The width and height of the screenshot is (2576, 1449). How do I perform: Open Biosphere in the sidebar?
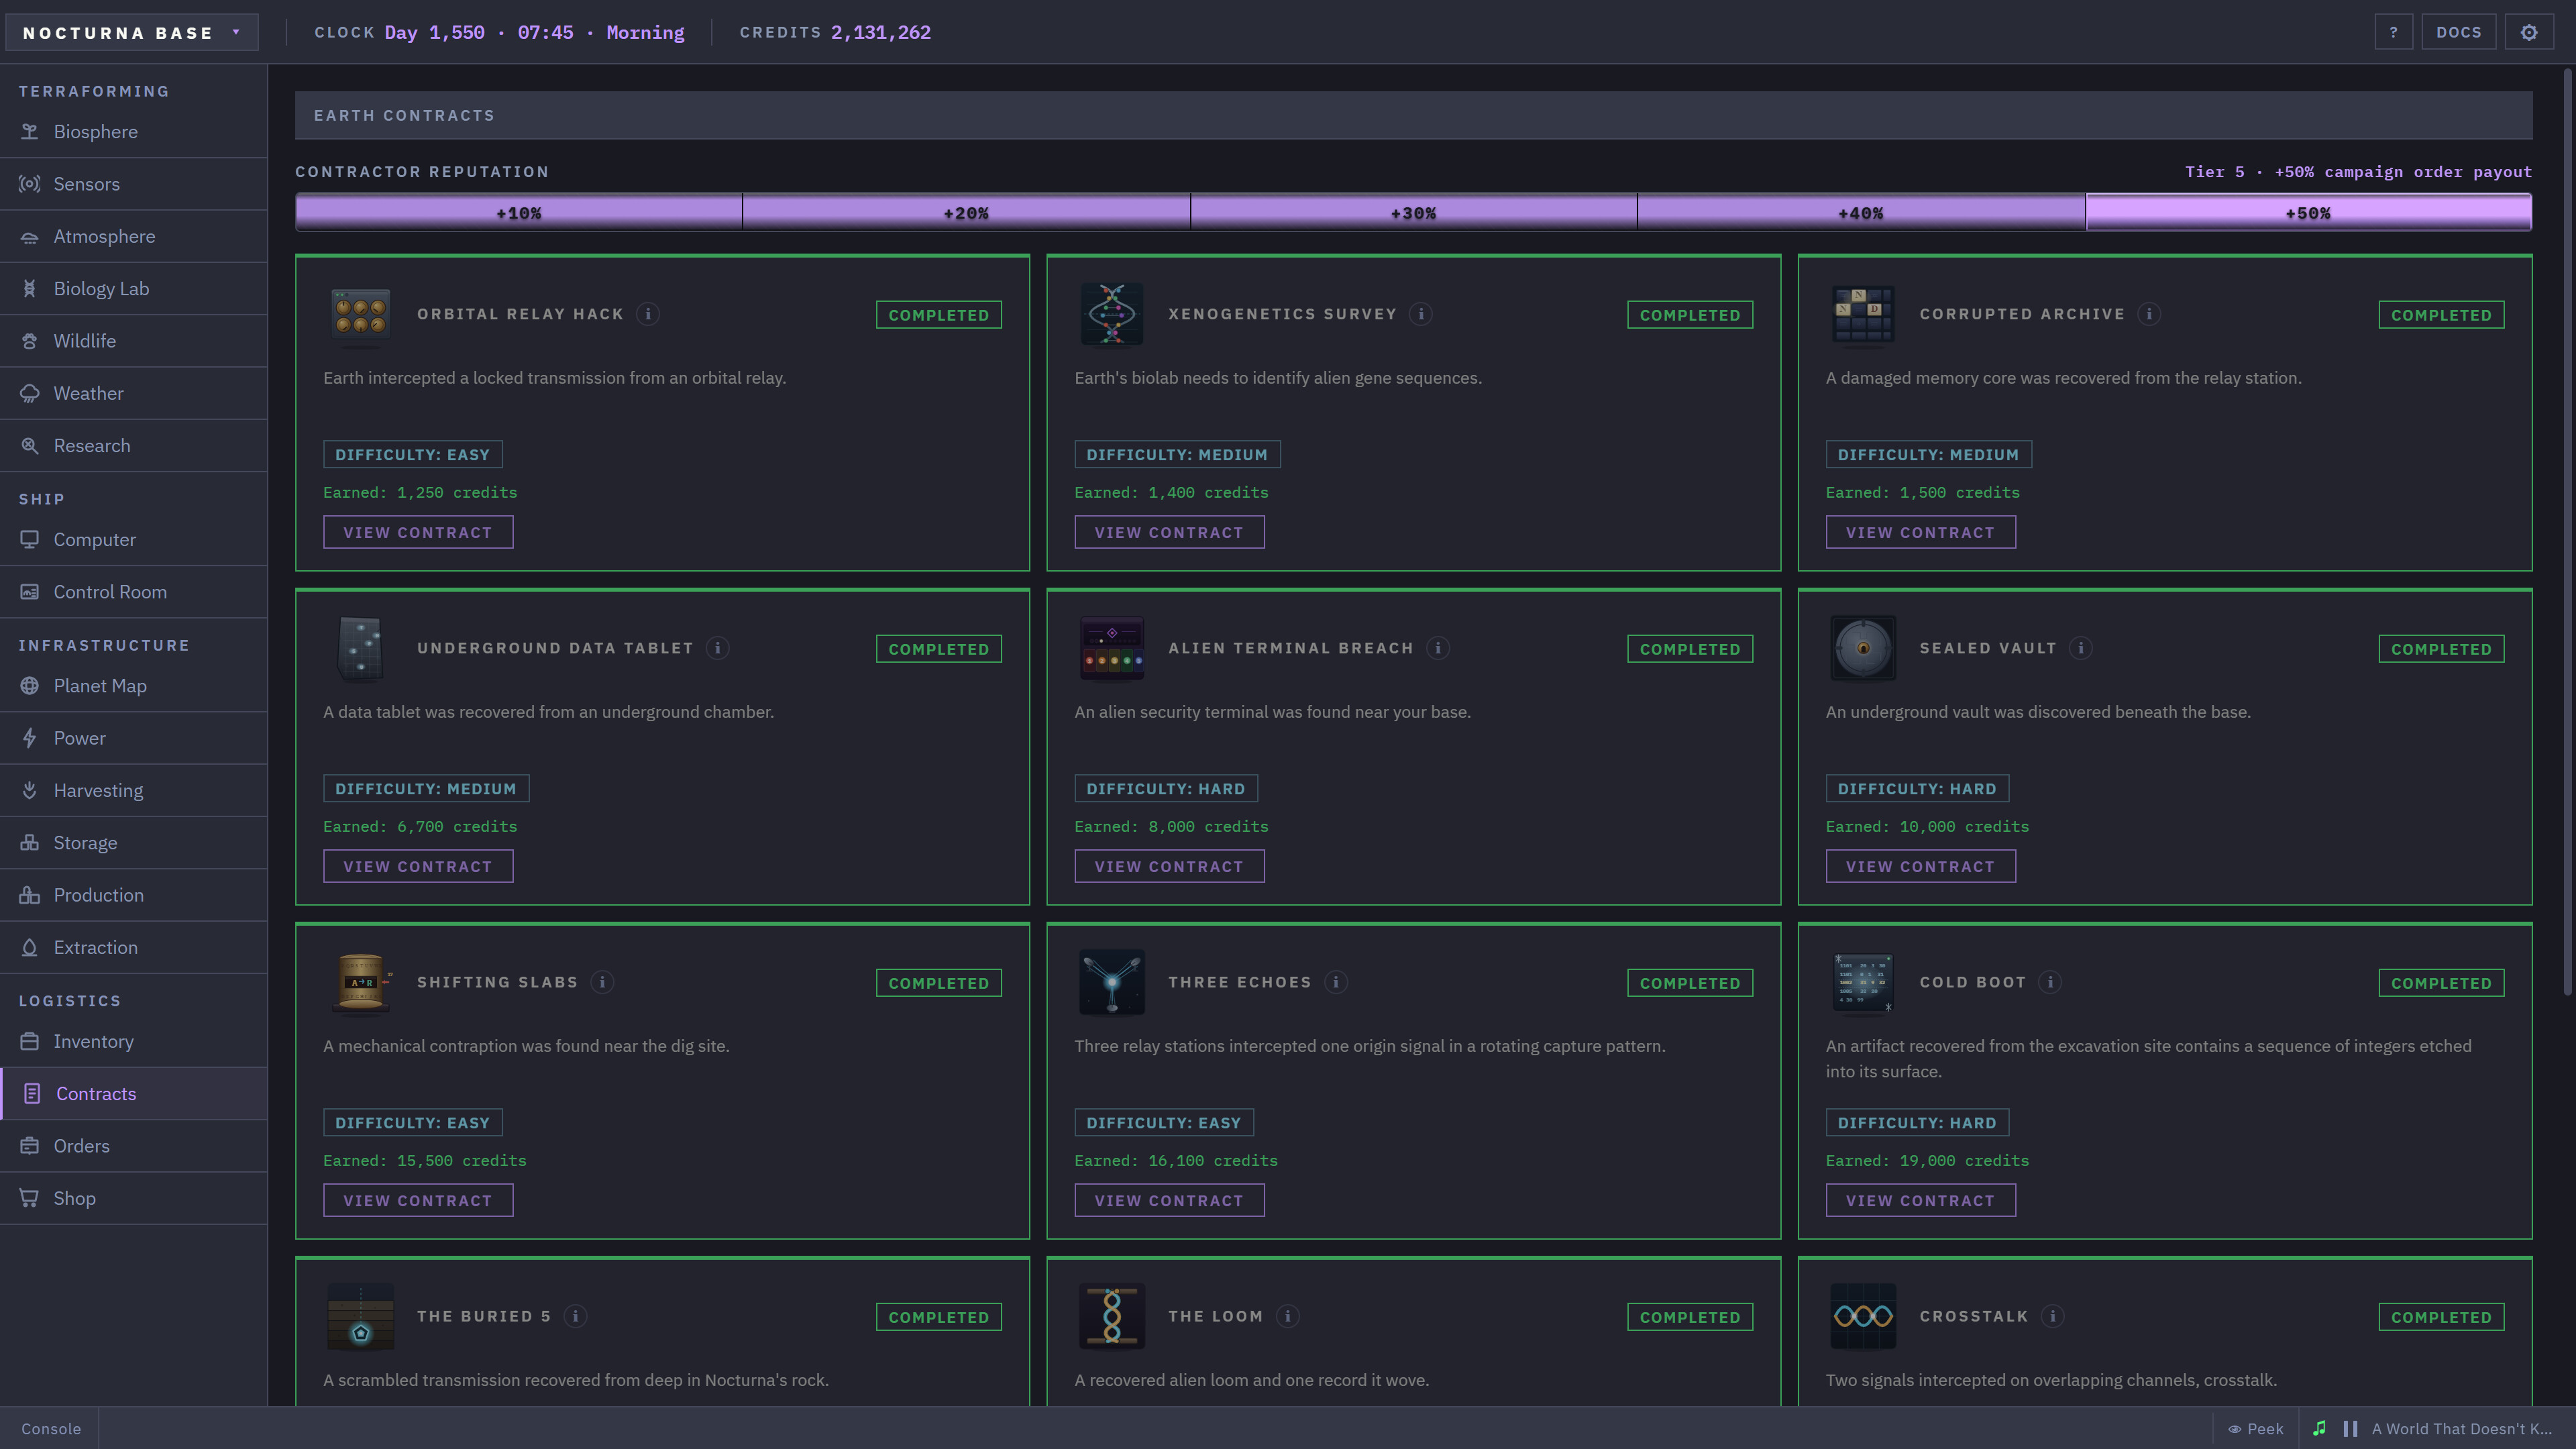pyautogui.click(x=134, y=132)
